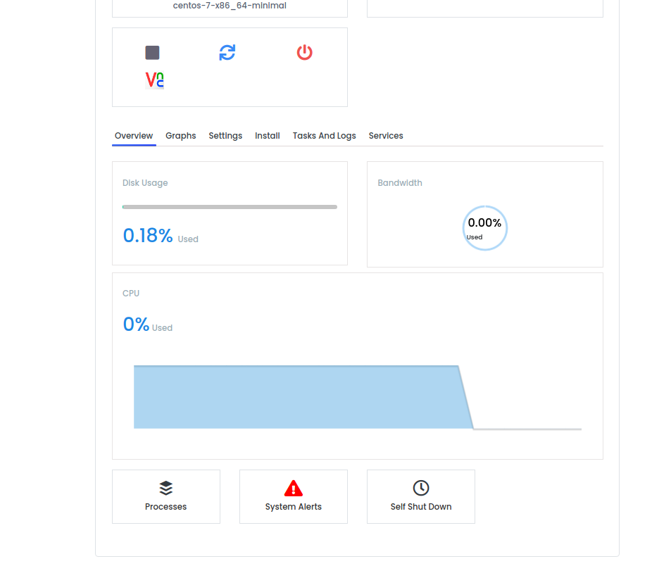
Task: Switch to the Overview tab
Action: (134, 136)
